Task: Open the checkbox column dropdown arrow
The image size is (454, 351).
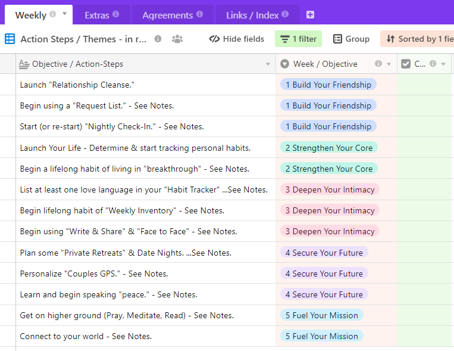Action: (443, 64)
